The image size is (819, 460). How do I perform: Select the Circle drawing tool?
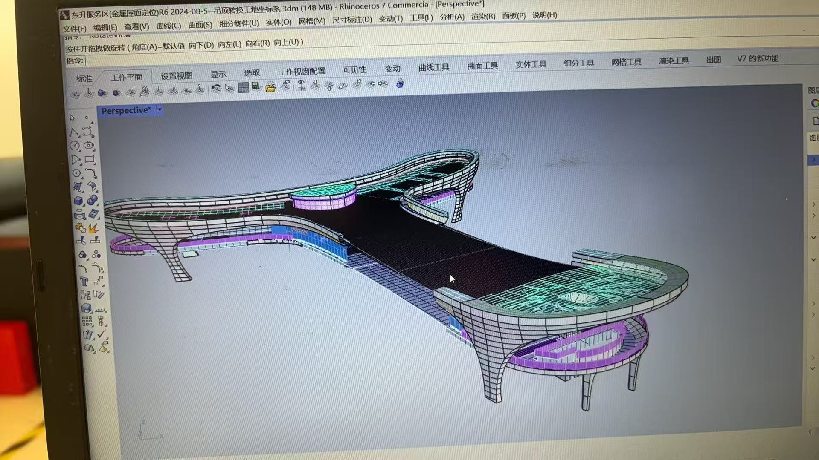(75, 146)
